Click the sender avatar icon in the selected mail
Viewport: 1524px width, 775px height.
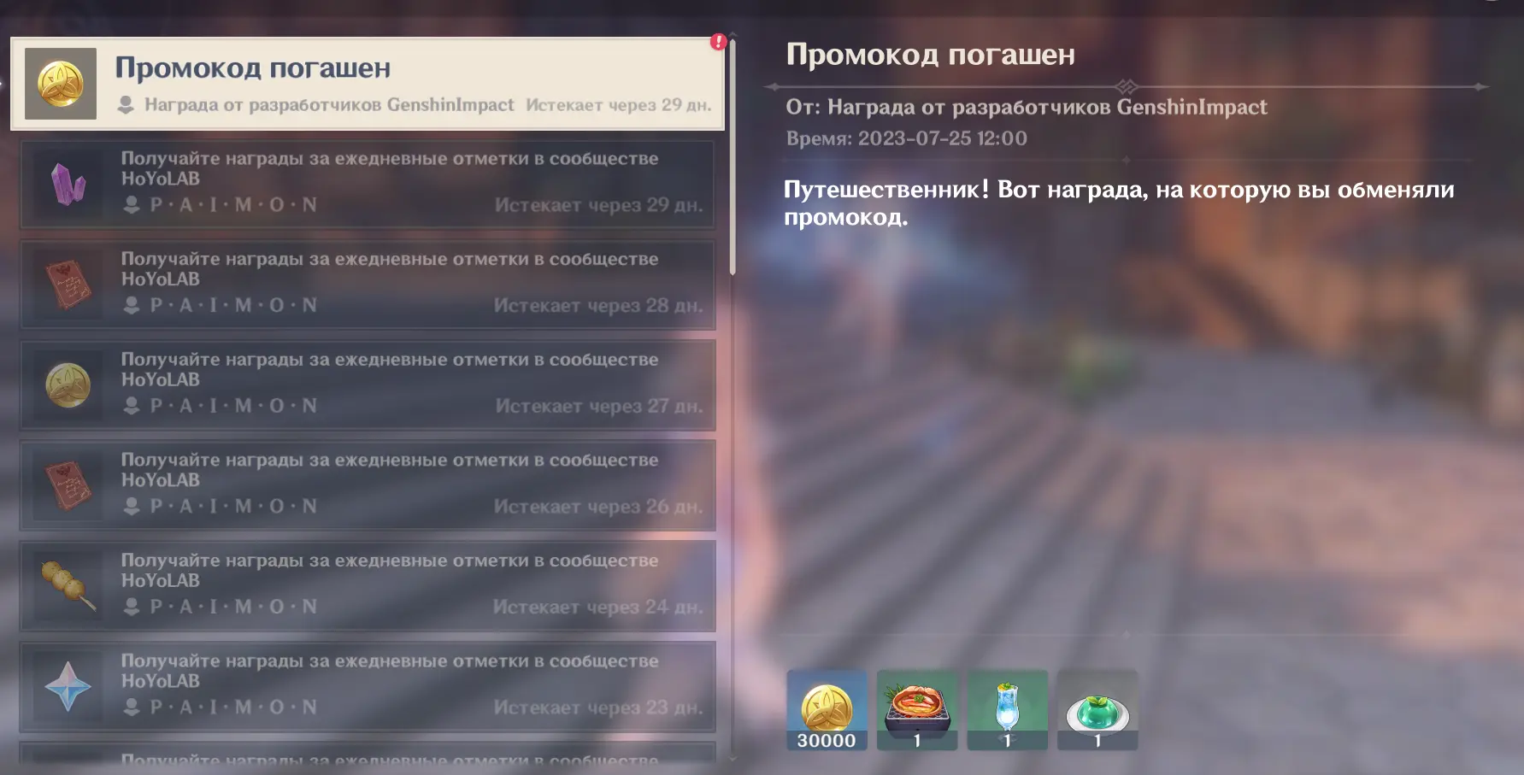point(126,105)
